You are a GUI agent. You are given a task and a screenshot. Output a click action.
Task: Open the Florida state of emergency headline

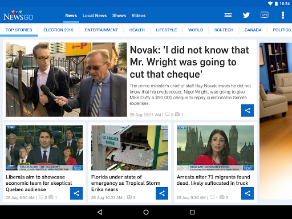125,183
